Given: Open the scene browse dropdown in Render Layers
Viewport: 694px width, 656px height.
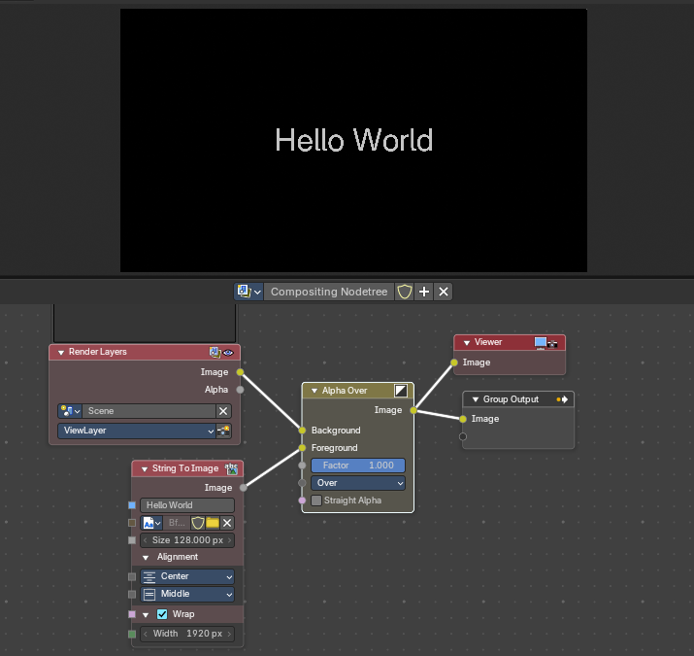Looking at the screenshot, I should pos(70,411).
